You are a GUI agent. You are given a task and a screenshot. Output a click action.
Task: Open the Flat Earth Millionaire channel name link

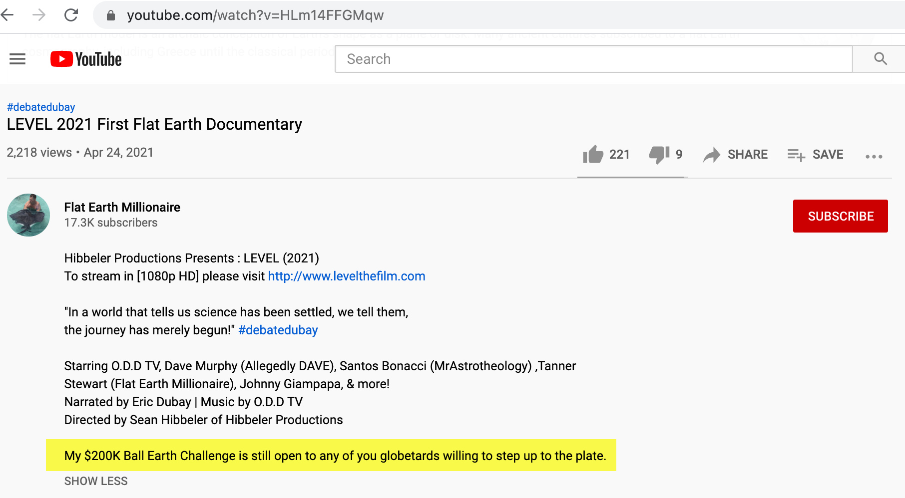pos(122,207)
